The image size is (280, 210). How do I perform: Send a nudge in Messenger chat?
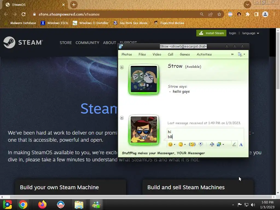coord(192,144)
